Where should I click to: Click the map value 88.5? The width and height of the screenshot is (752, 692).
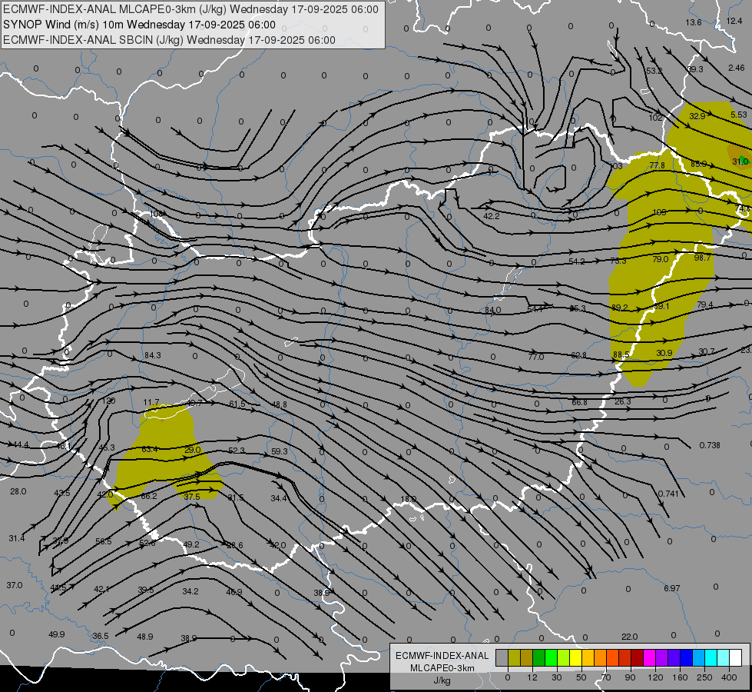coord(621,354)
